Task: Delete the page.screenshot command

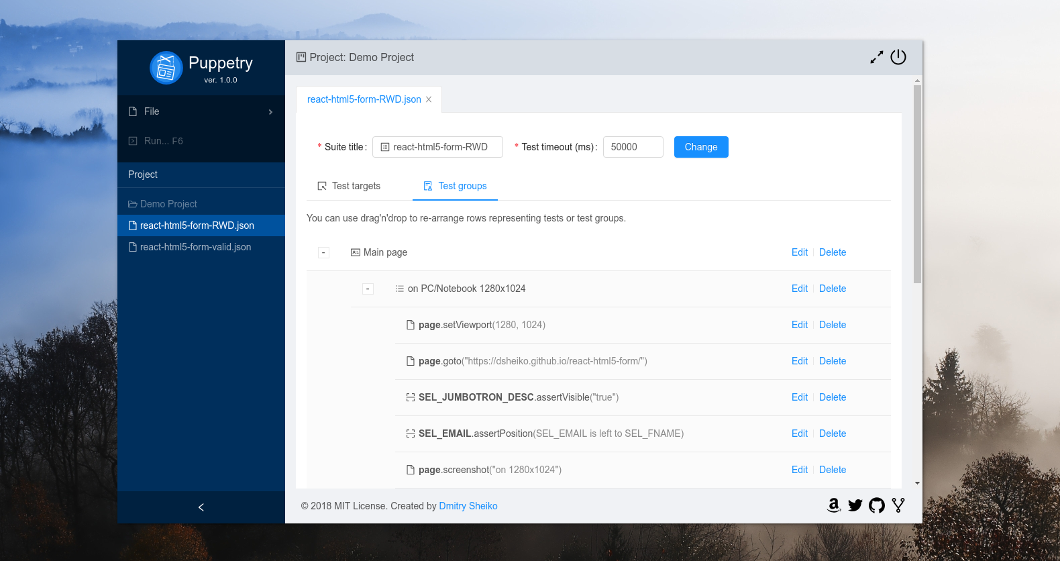Action: point(833,470)
